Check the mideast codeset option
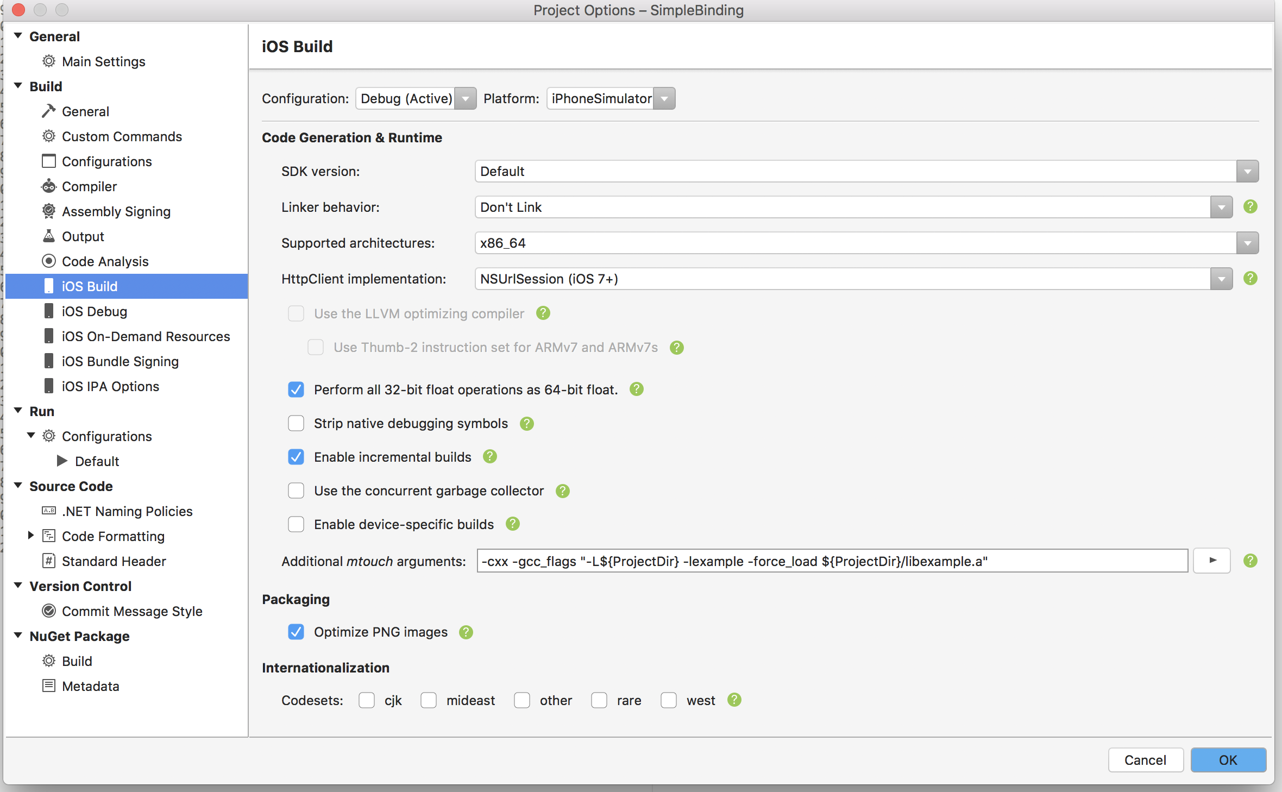 (429, 700)
